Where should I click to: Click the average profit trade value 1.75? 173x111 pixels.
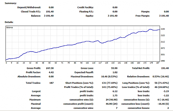pyautogui.click(x=115, y=95)
